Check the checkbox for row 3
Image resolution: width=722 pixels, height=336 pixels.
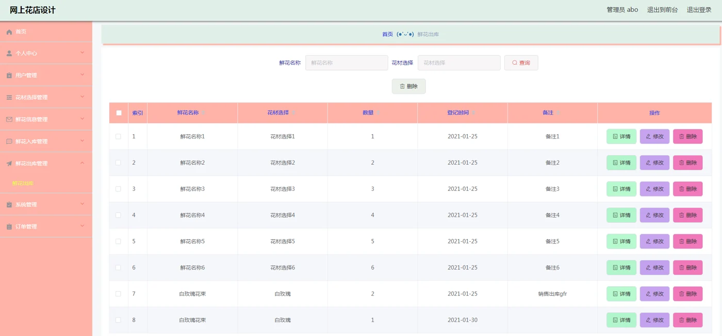pyautogui.click(x=118, y=189)
